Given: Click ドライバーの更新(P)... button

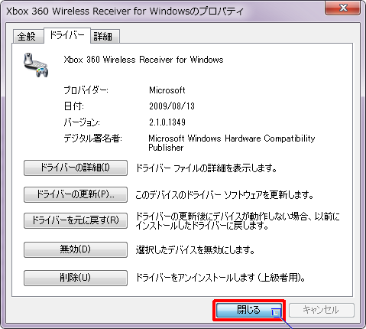Looking at the screenshot, I should click(76, 194).
